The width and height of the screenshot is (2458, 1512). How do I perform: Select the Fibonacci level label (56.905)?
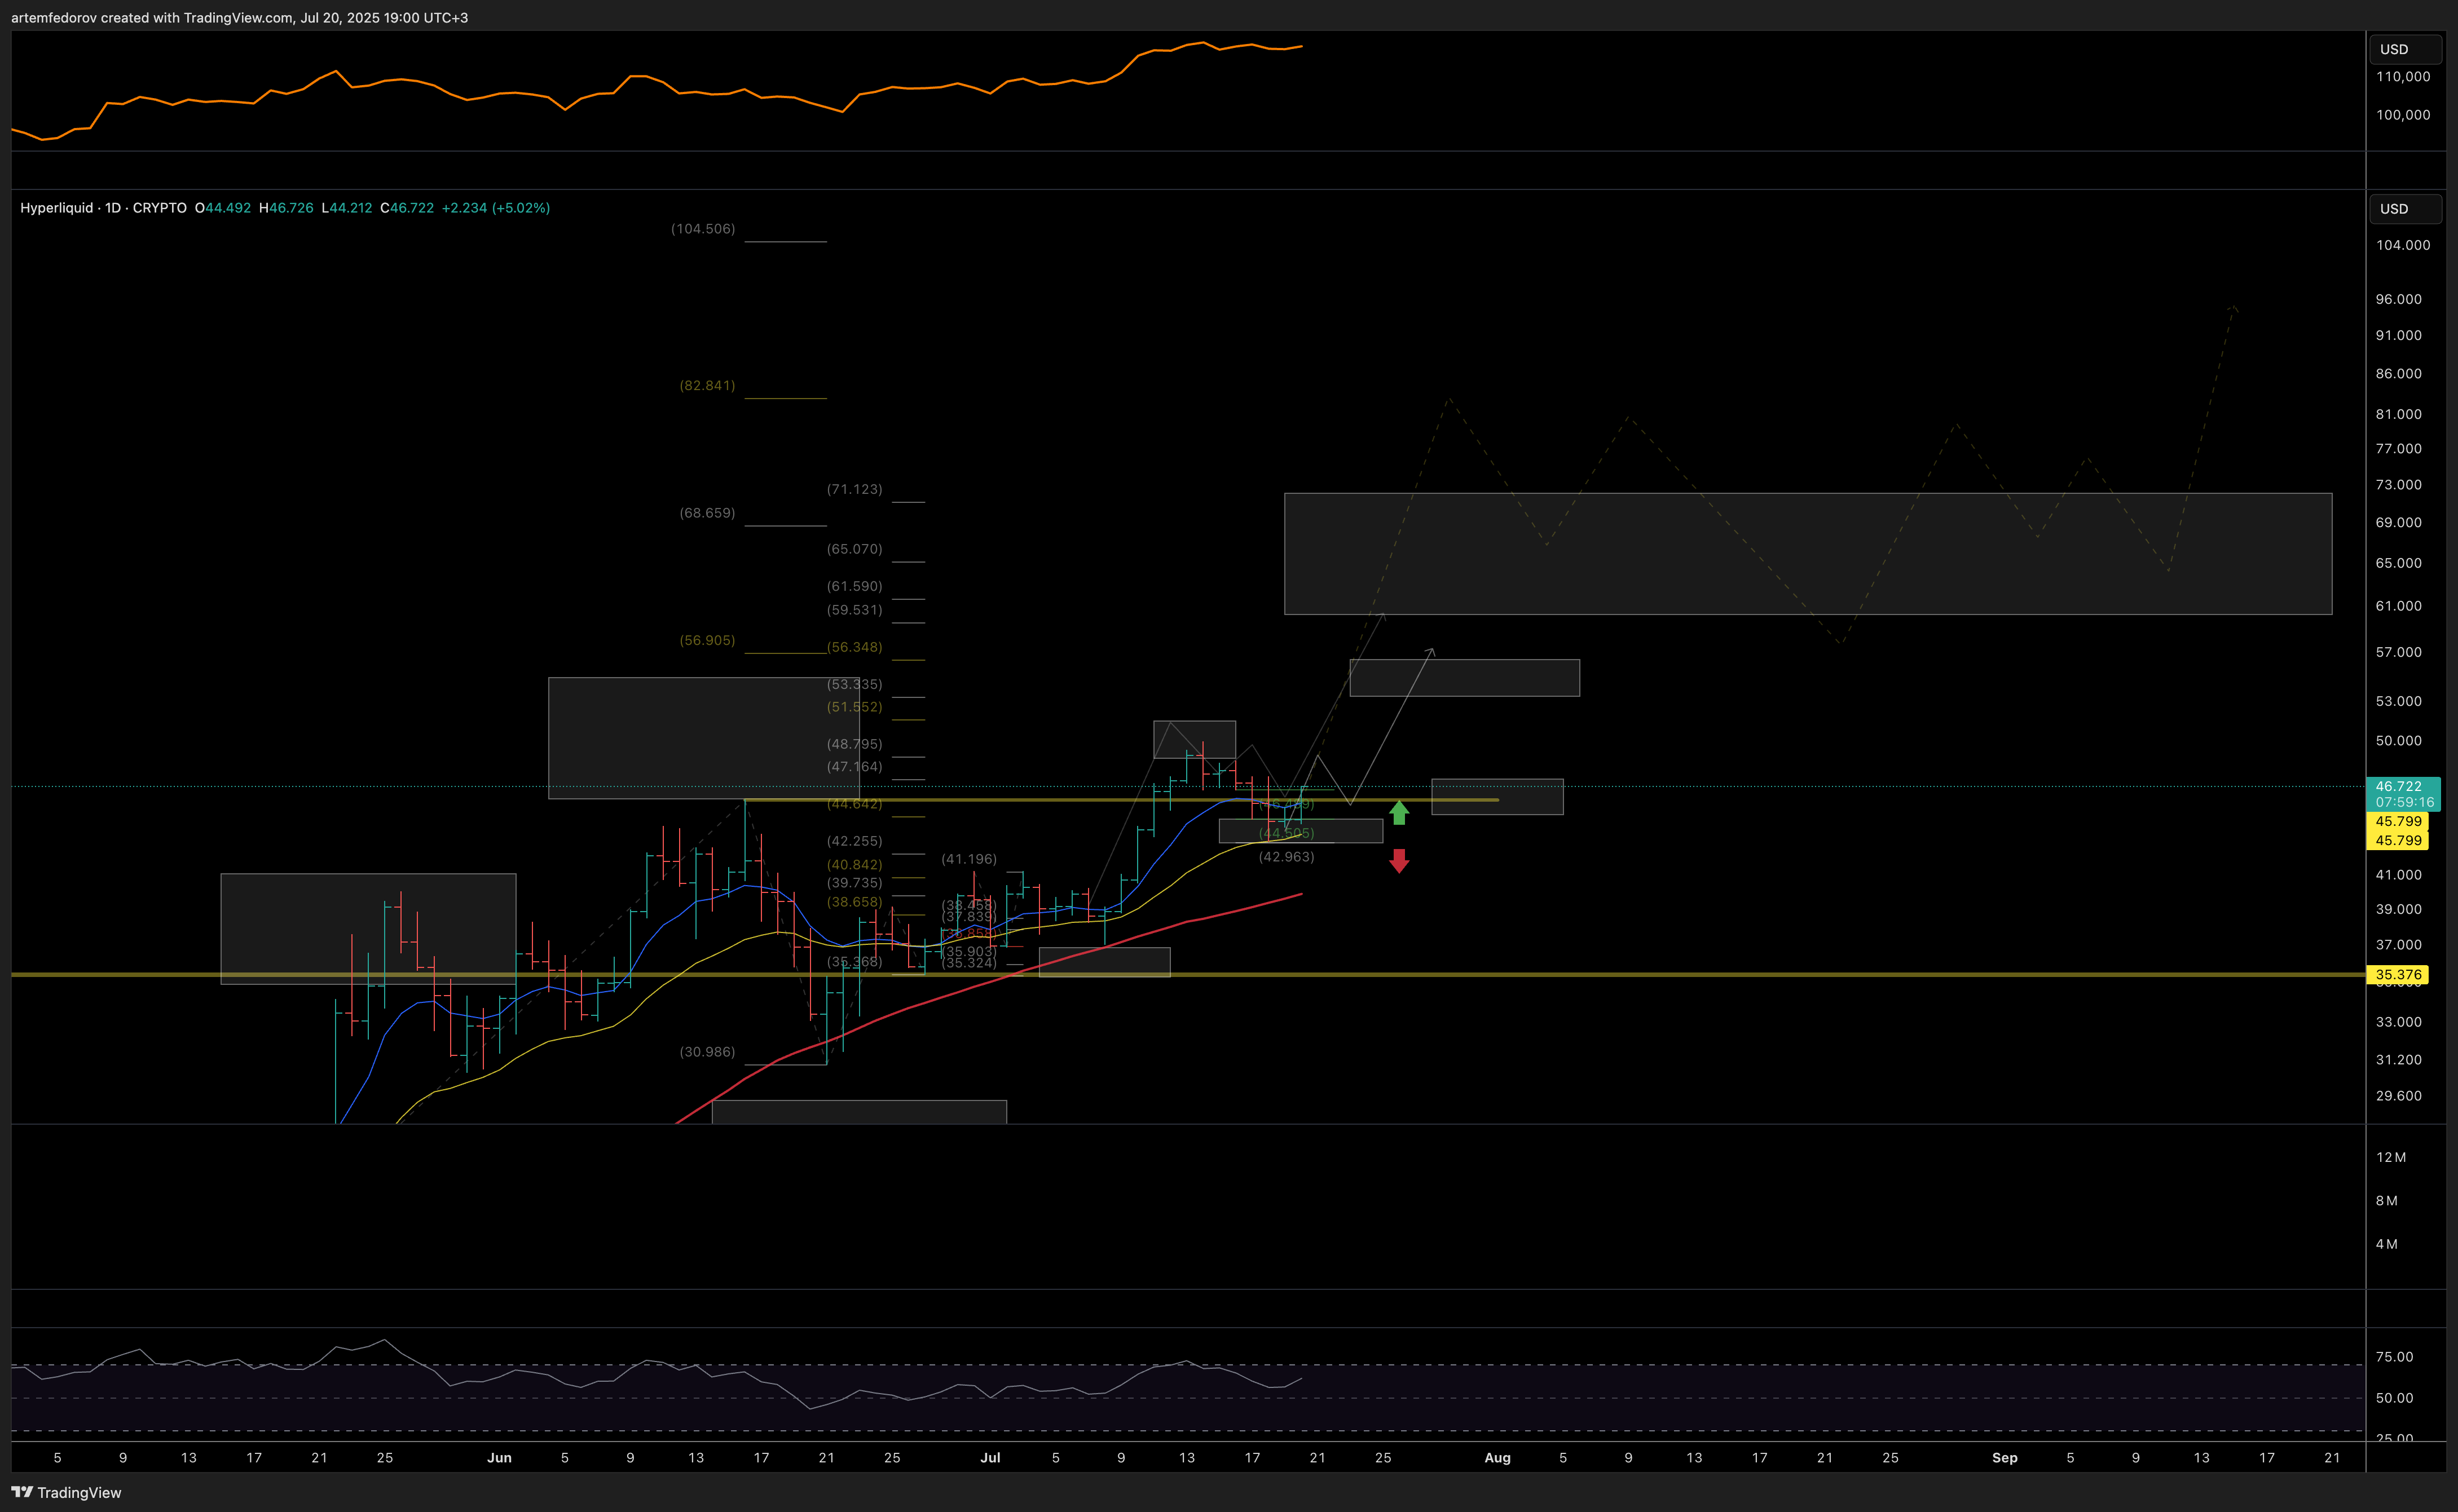pyautogui.click(x=707, y=640)
